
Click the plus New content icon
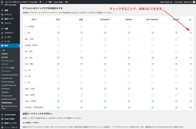coord(46,2)
